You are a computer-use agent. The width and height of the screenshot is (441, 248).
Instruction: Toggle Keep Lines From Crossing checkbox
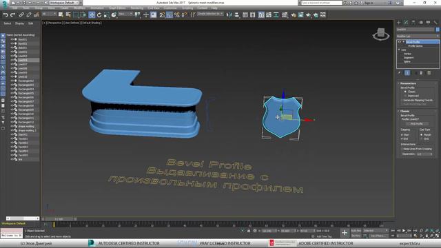tap(402, 149)
